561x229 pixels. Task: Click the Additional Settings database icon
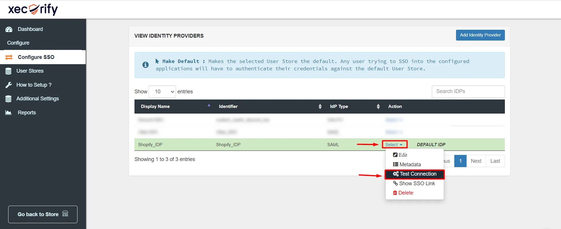8,99
